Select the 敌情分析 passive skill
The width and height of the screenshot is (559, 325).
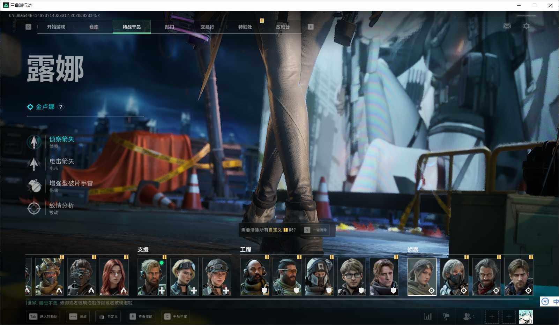pyautogui.click(x=51, y=208)
